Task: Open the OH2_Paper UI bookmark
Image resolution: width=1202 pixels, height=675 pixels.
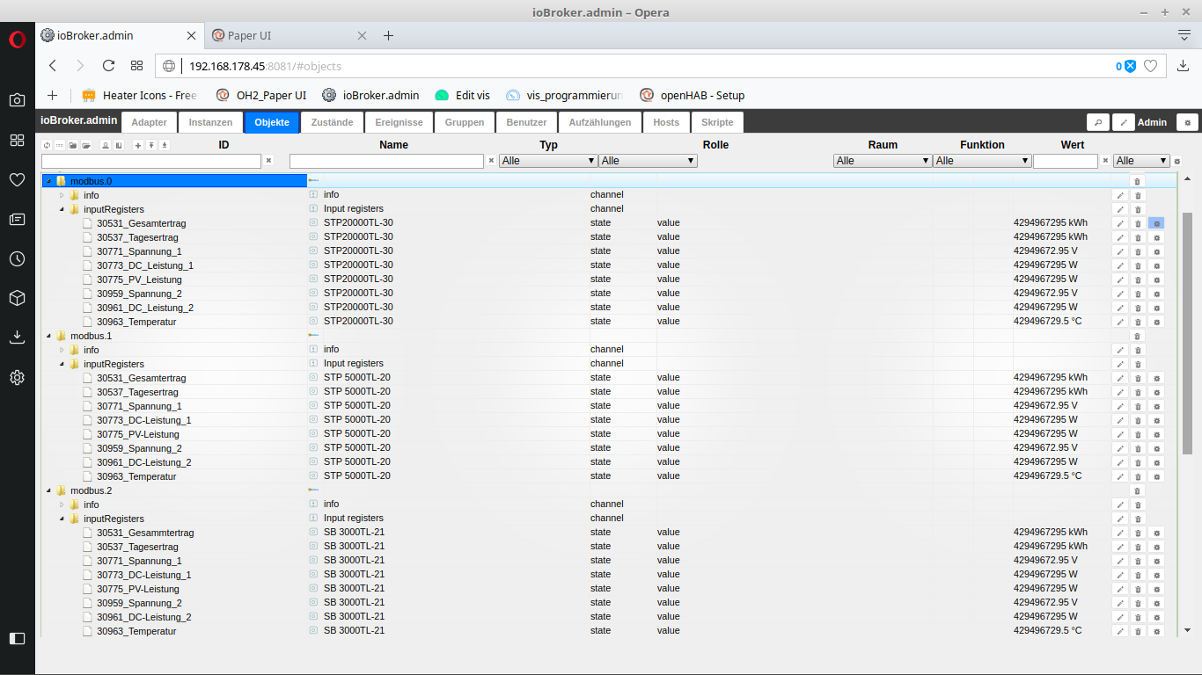Action: point(261,95)
